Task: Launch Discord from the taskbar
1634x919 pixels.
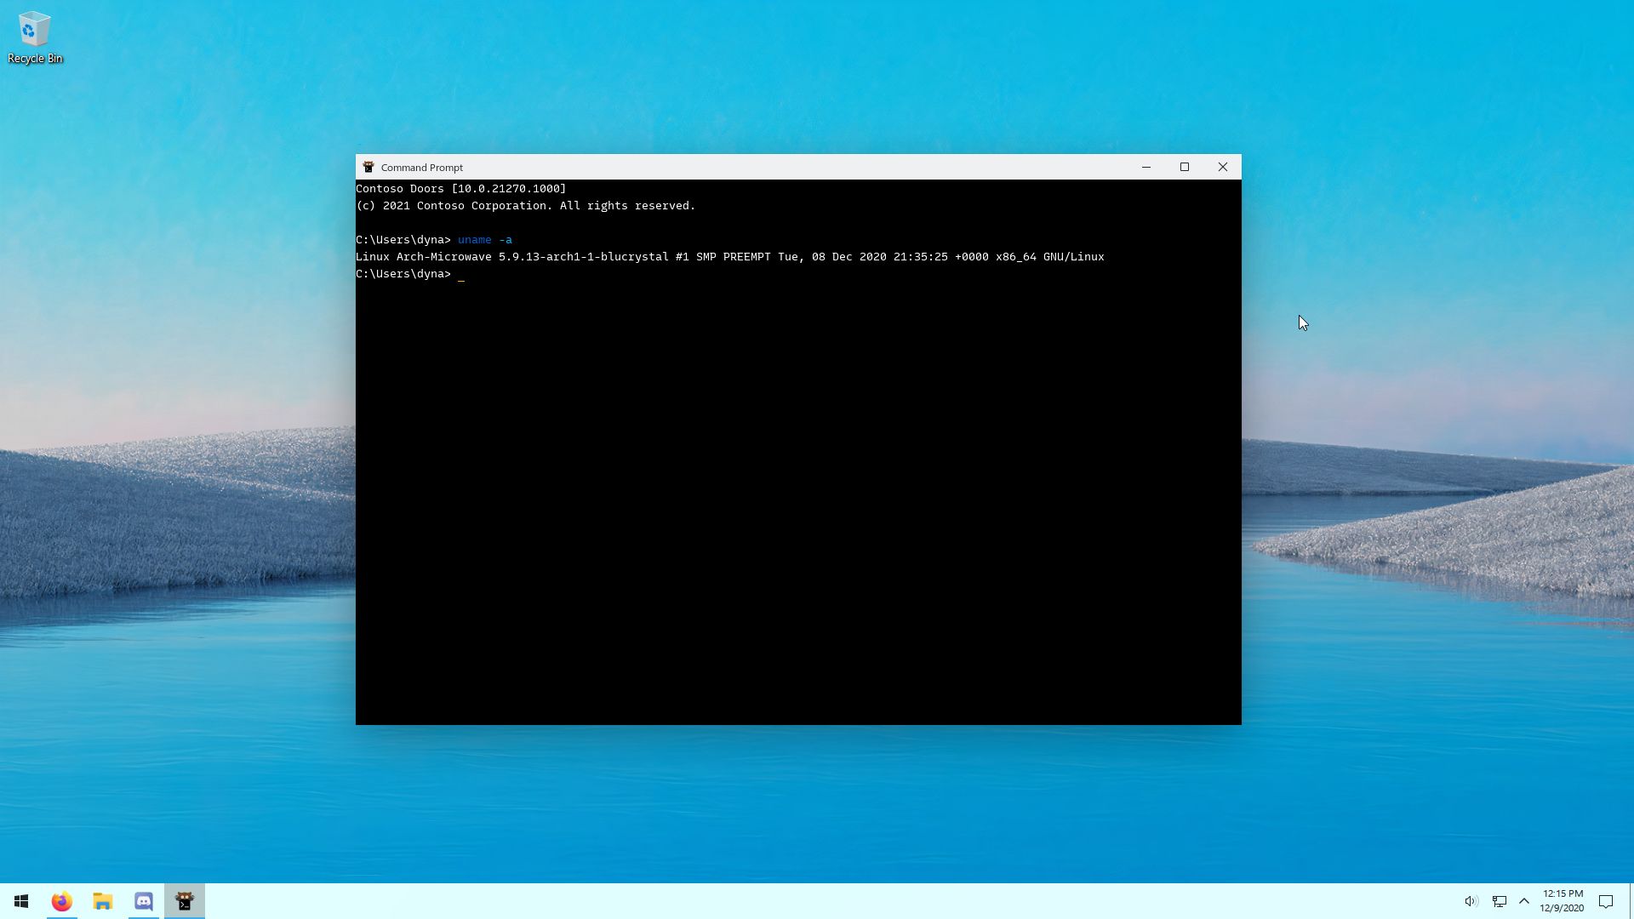Action: (x=142, y=901)
